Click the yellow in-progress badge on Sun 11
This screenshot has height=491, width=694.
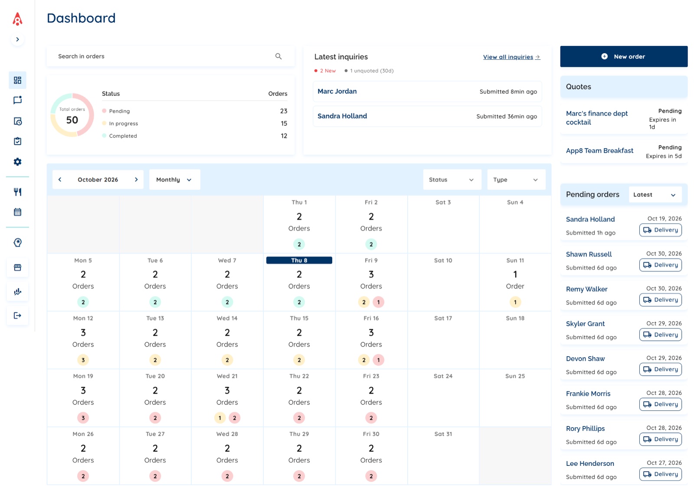pyautogui.click(x=515, y=302)
